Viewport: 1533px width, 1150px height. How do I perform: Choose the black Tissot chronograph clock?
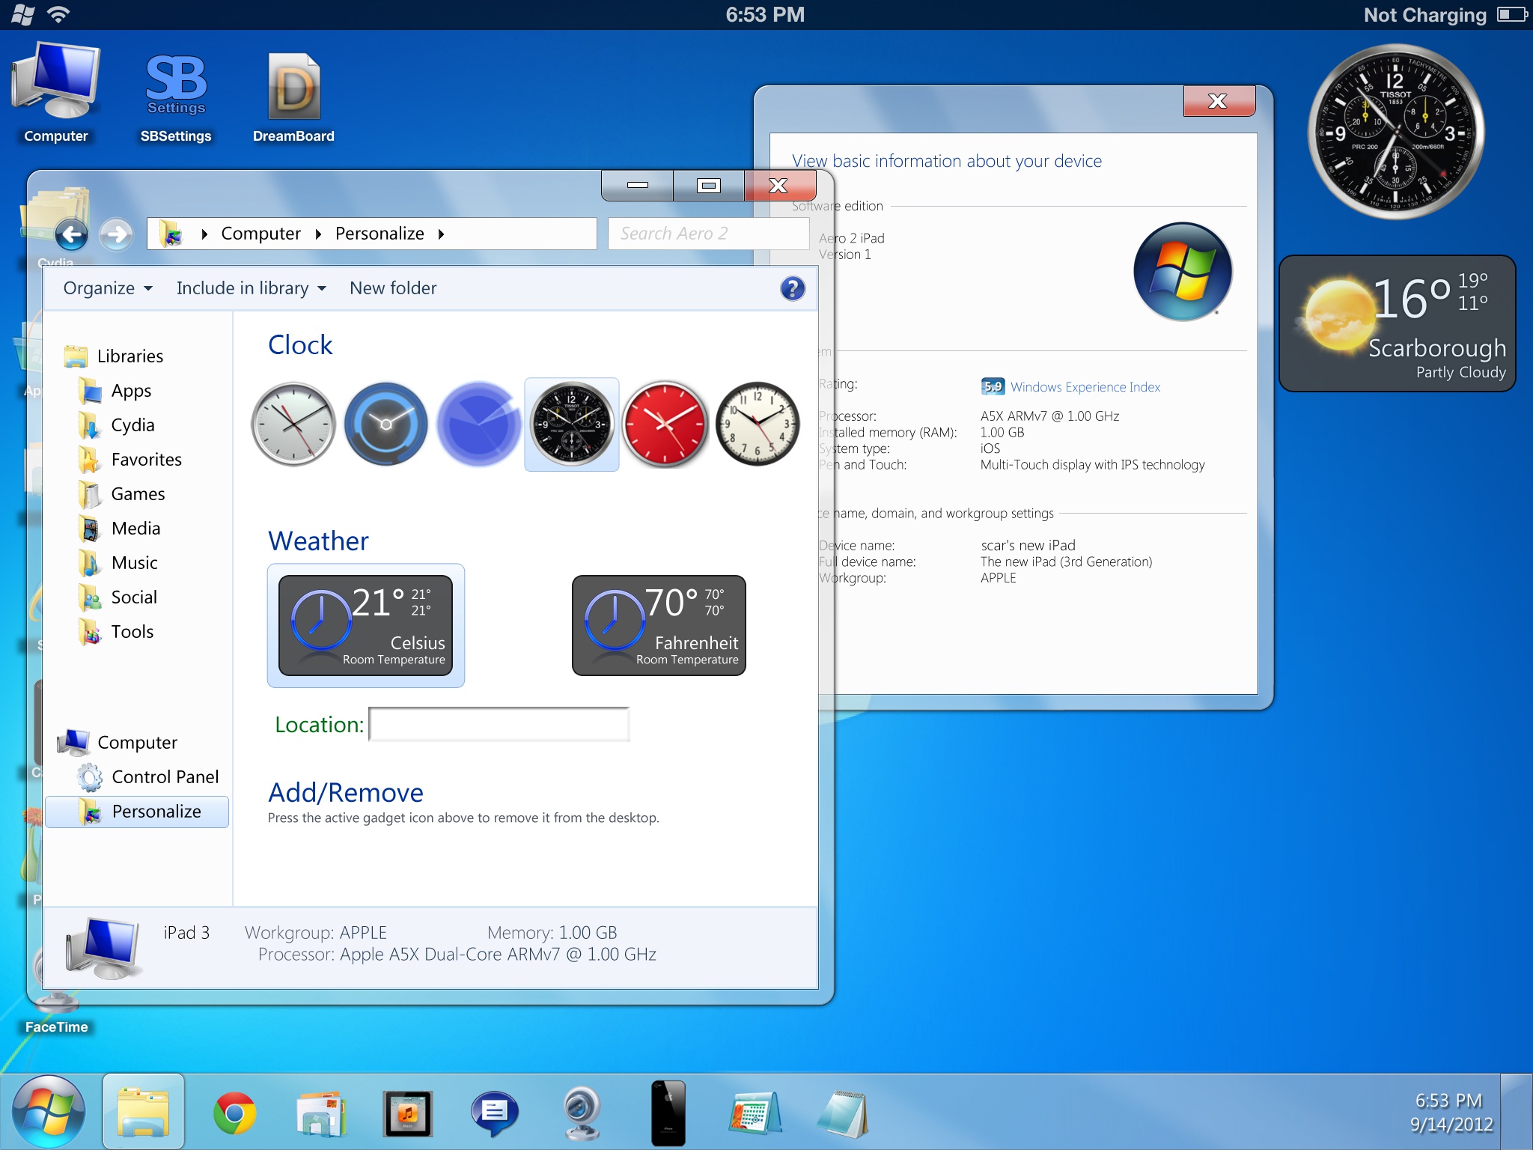coord(572,425)
